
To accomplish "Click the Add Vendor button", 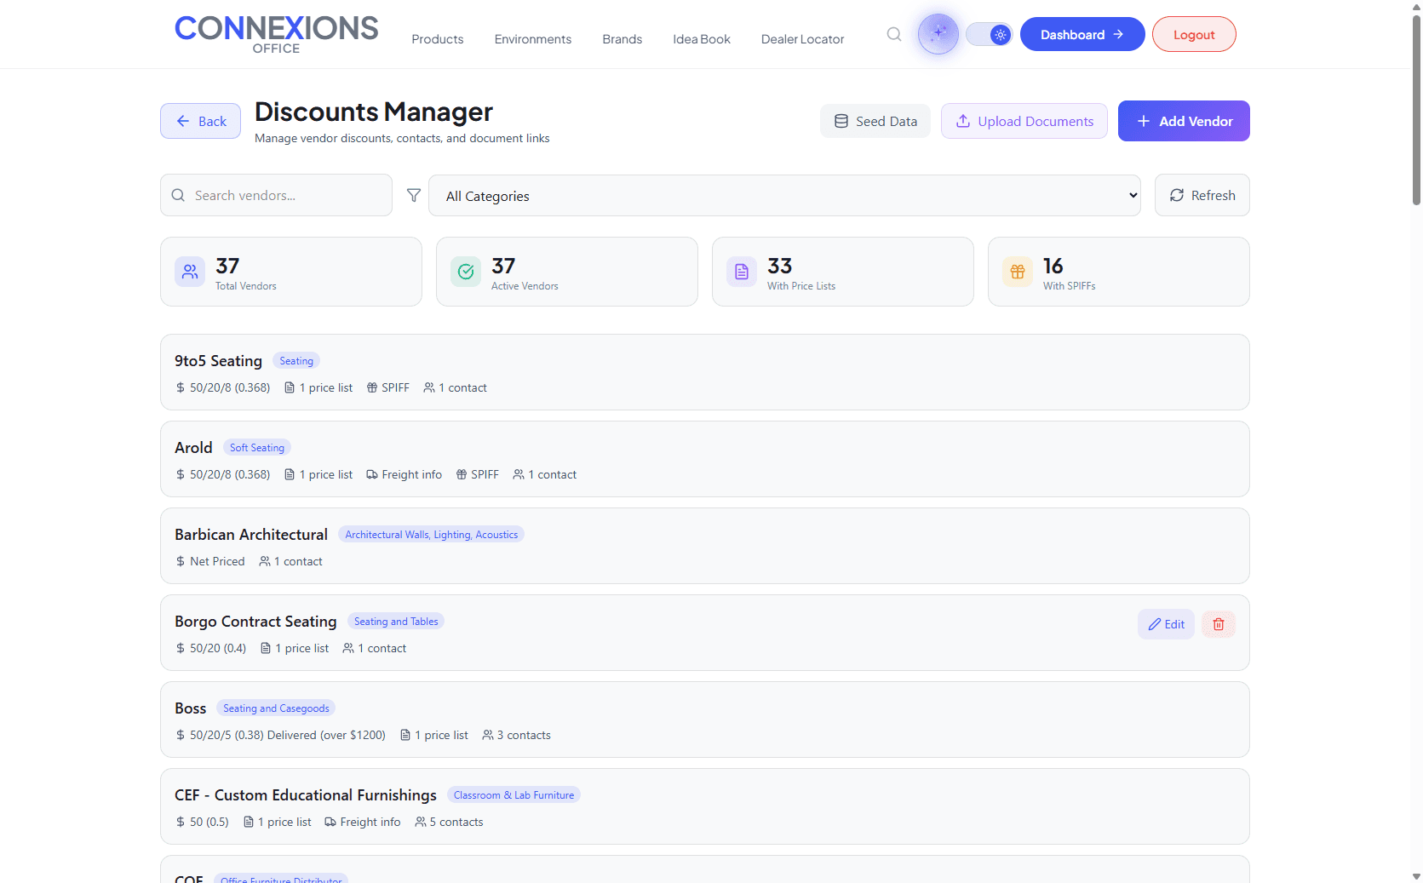I will 1183,121.
